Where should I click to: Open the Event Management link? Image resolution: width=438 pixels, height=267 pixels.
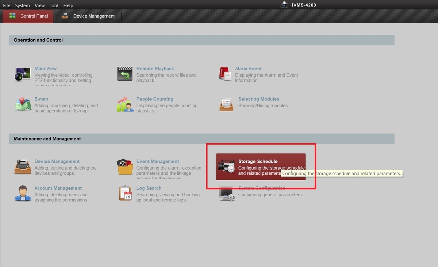point(158,161)
